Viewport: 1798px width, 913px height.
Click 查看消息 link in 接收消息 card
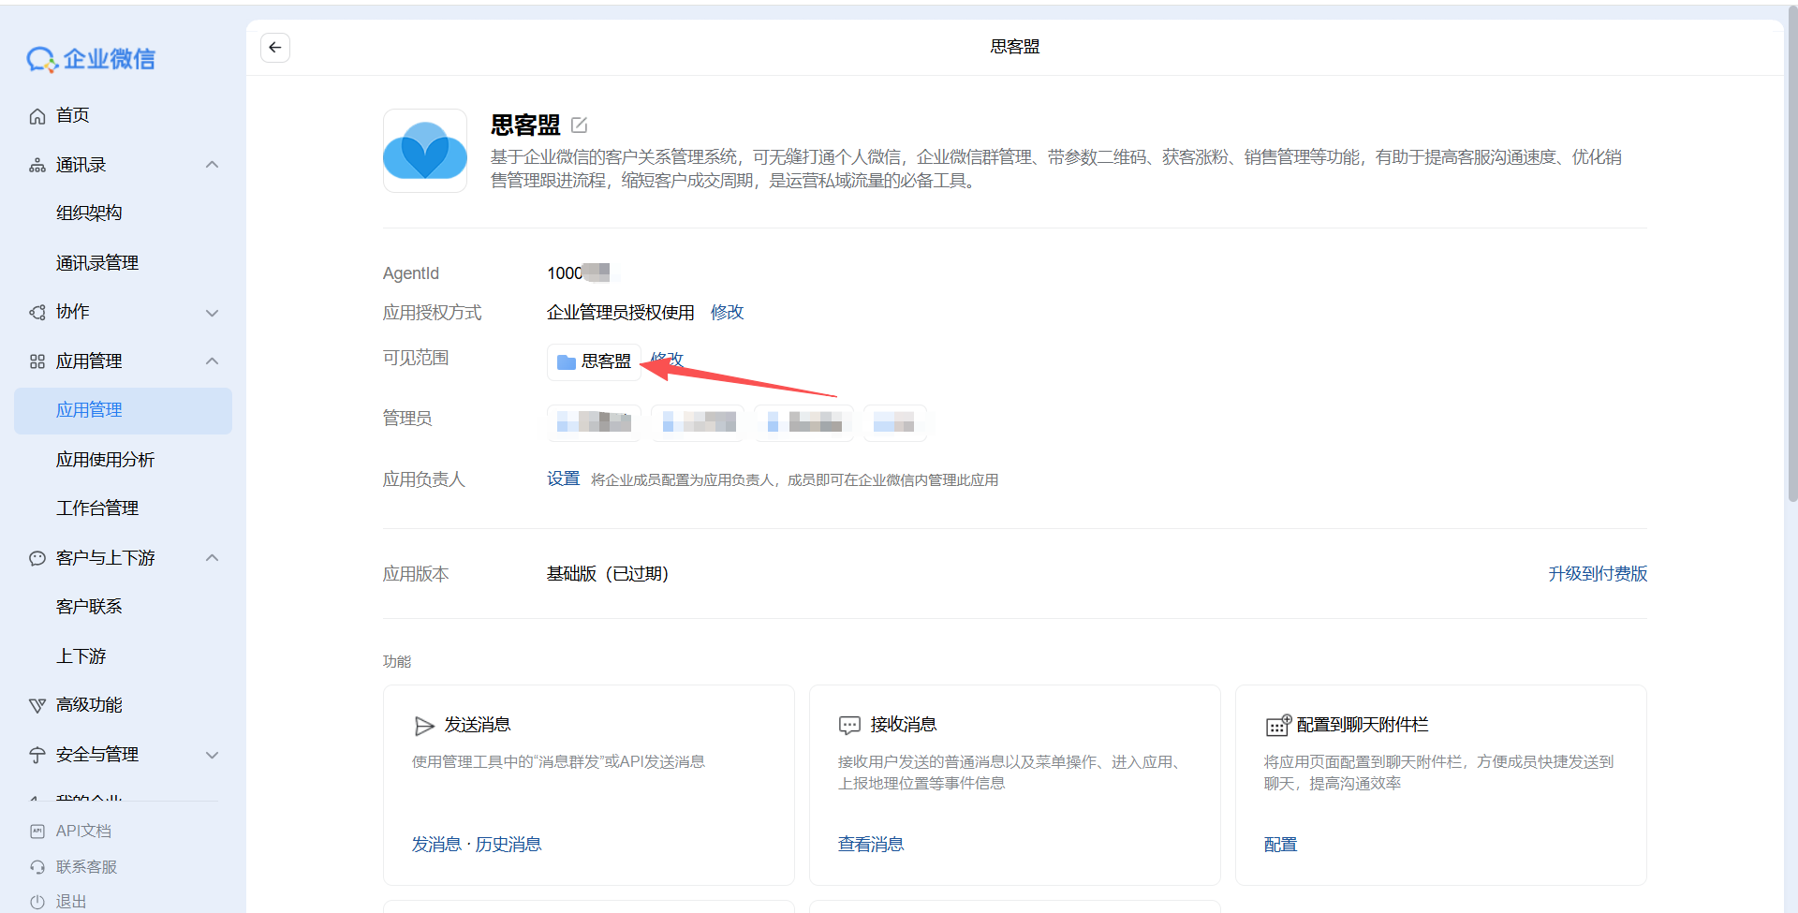point(871,845)
